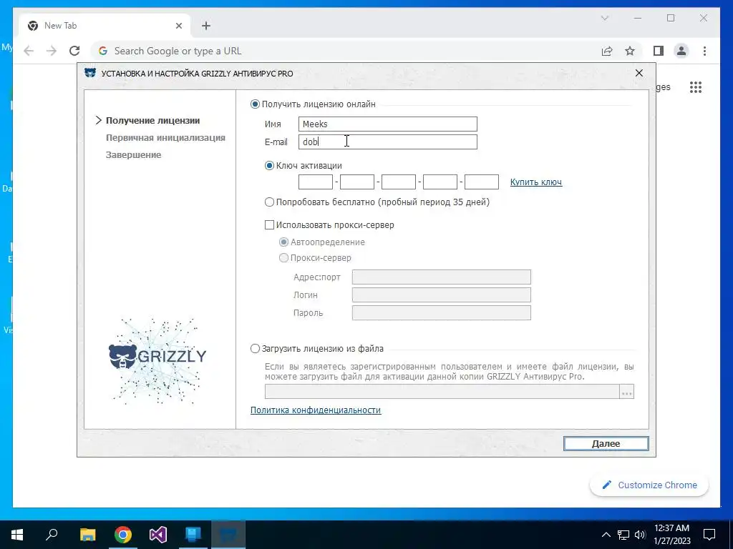Click the third activation key box
Viewport: 733px width, 549px height.
tap(399, 182)
